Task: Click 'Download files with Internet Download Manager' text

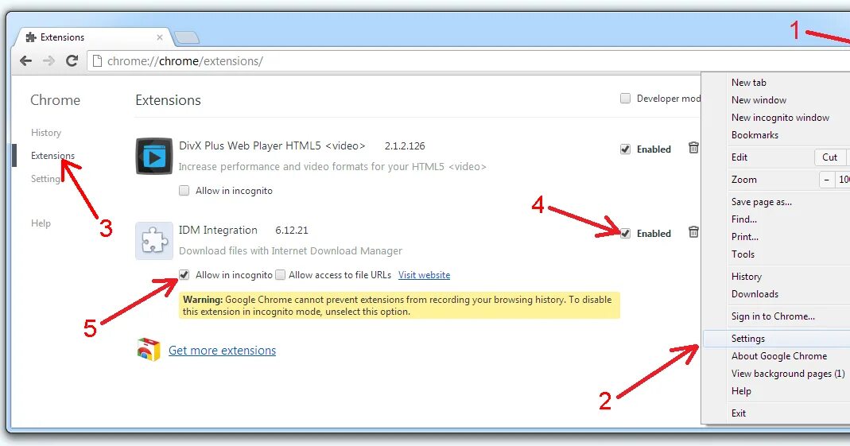Action: (x=290, y=251)
